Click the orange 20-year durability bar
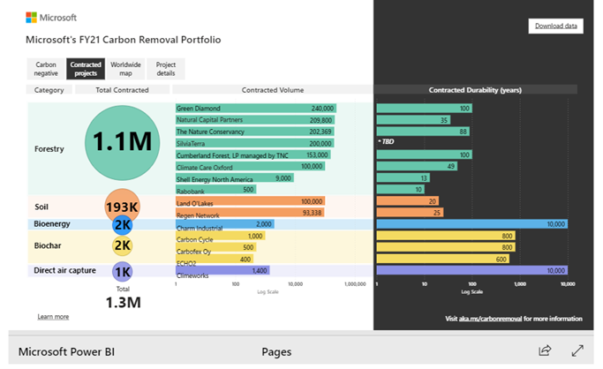This screenshot has width=603, height=369. 408,201
